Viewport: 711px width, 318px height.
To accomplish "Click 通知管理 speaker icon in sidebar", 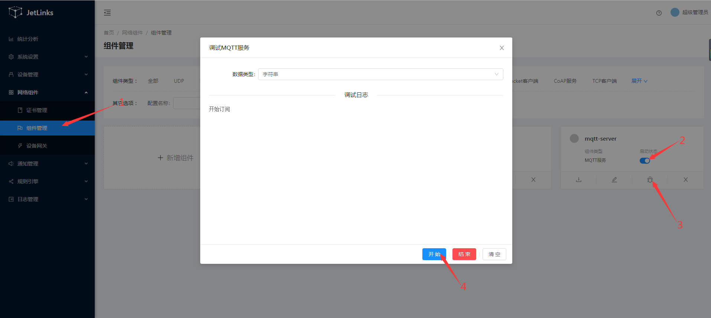I will click(x=11, y=164).
